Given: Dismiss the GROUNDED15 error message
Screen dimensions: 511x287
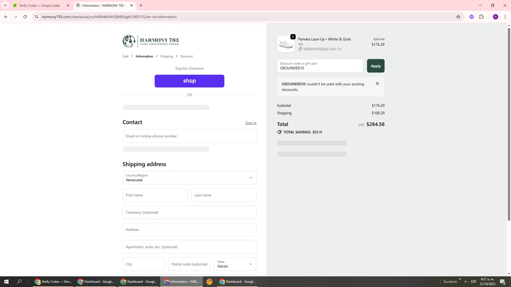Looking at the screenshot, I should [x=377, y=84].
